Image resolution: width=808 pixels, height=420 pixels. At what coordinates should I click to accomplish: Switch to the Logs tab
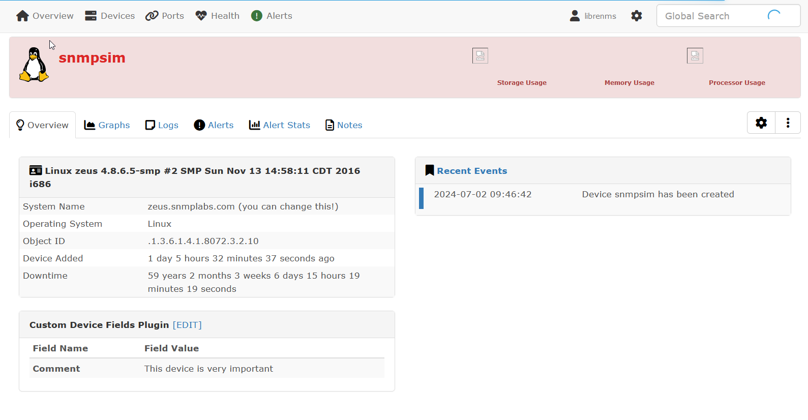click(x=162, y=125)
